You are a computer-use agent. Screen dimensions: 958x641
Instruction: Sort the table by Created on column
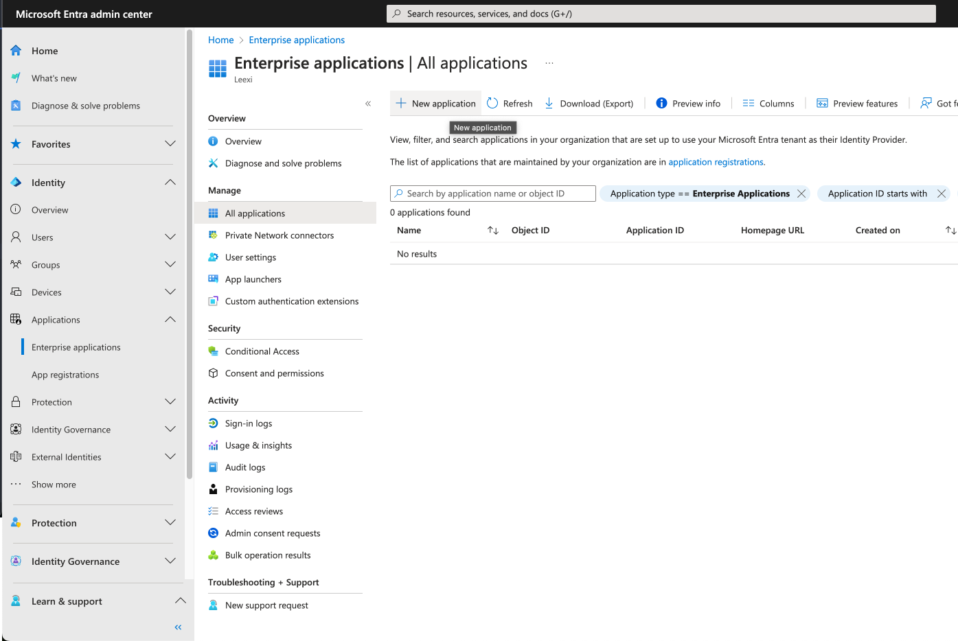(950, 231)
